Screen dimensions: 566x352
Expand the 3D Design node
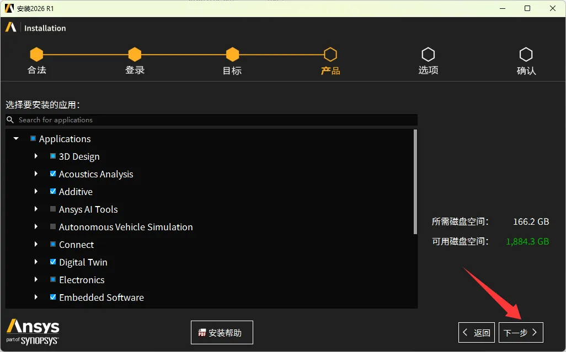pyautogui.click(x=36, y=156)
